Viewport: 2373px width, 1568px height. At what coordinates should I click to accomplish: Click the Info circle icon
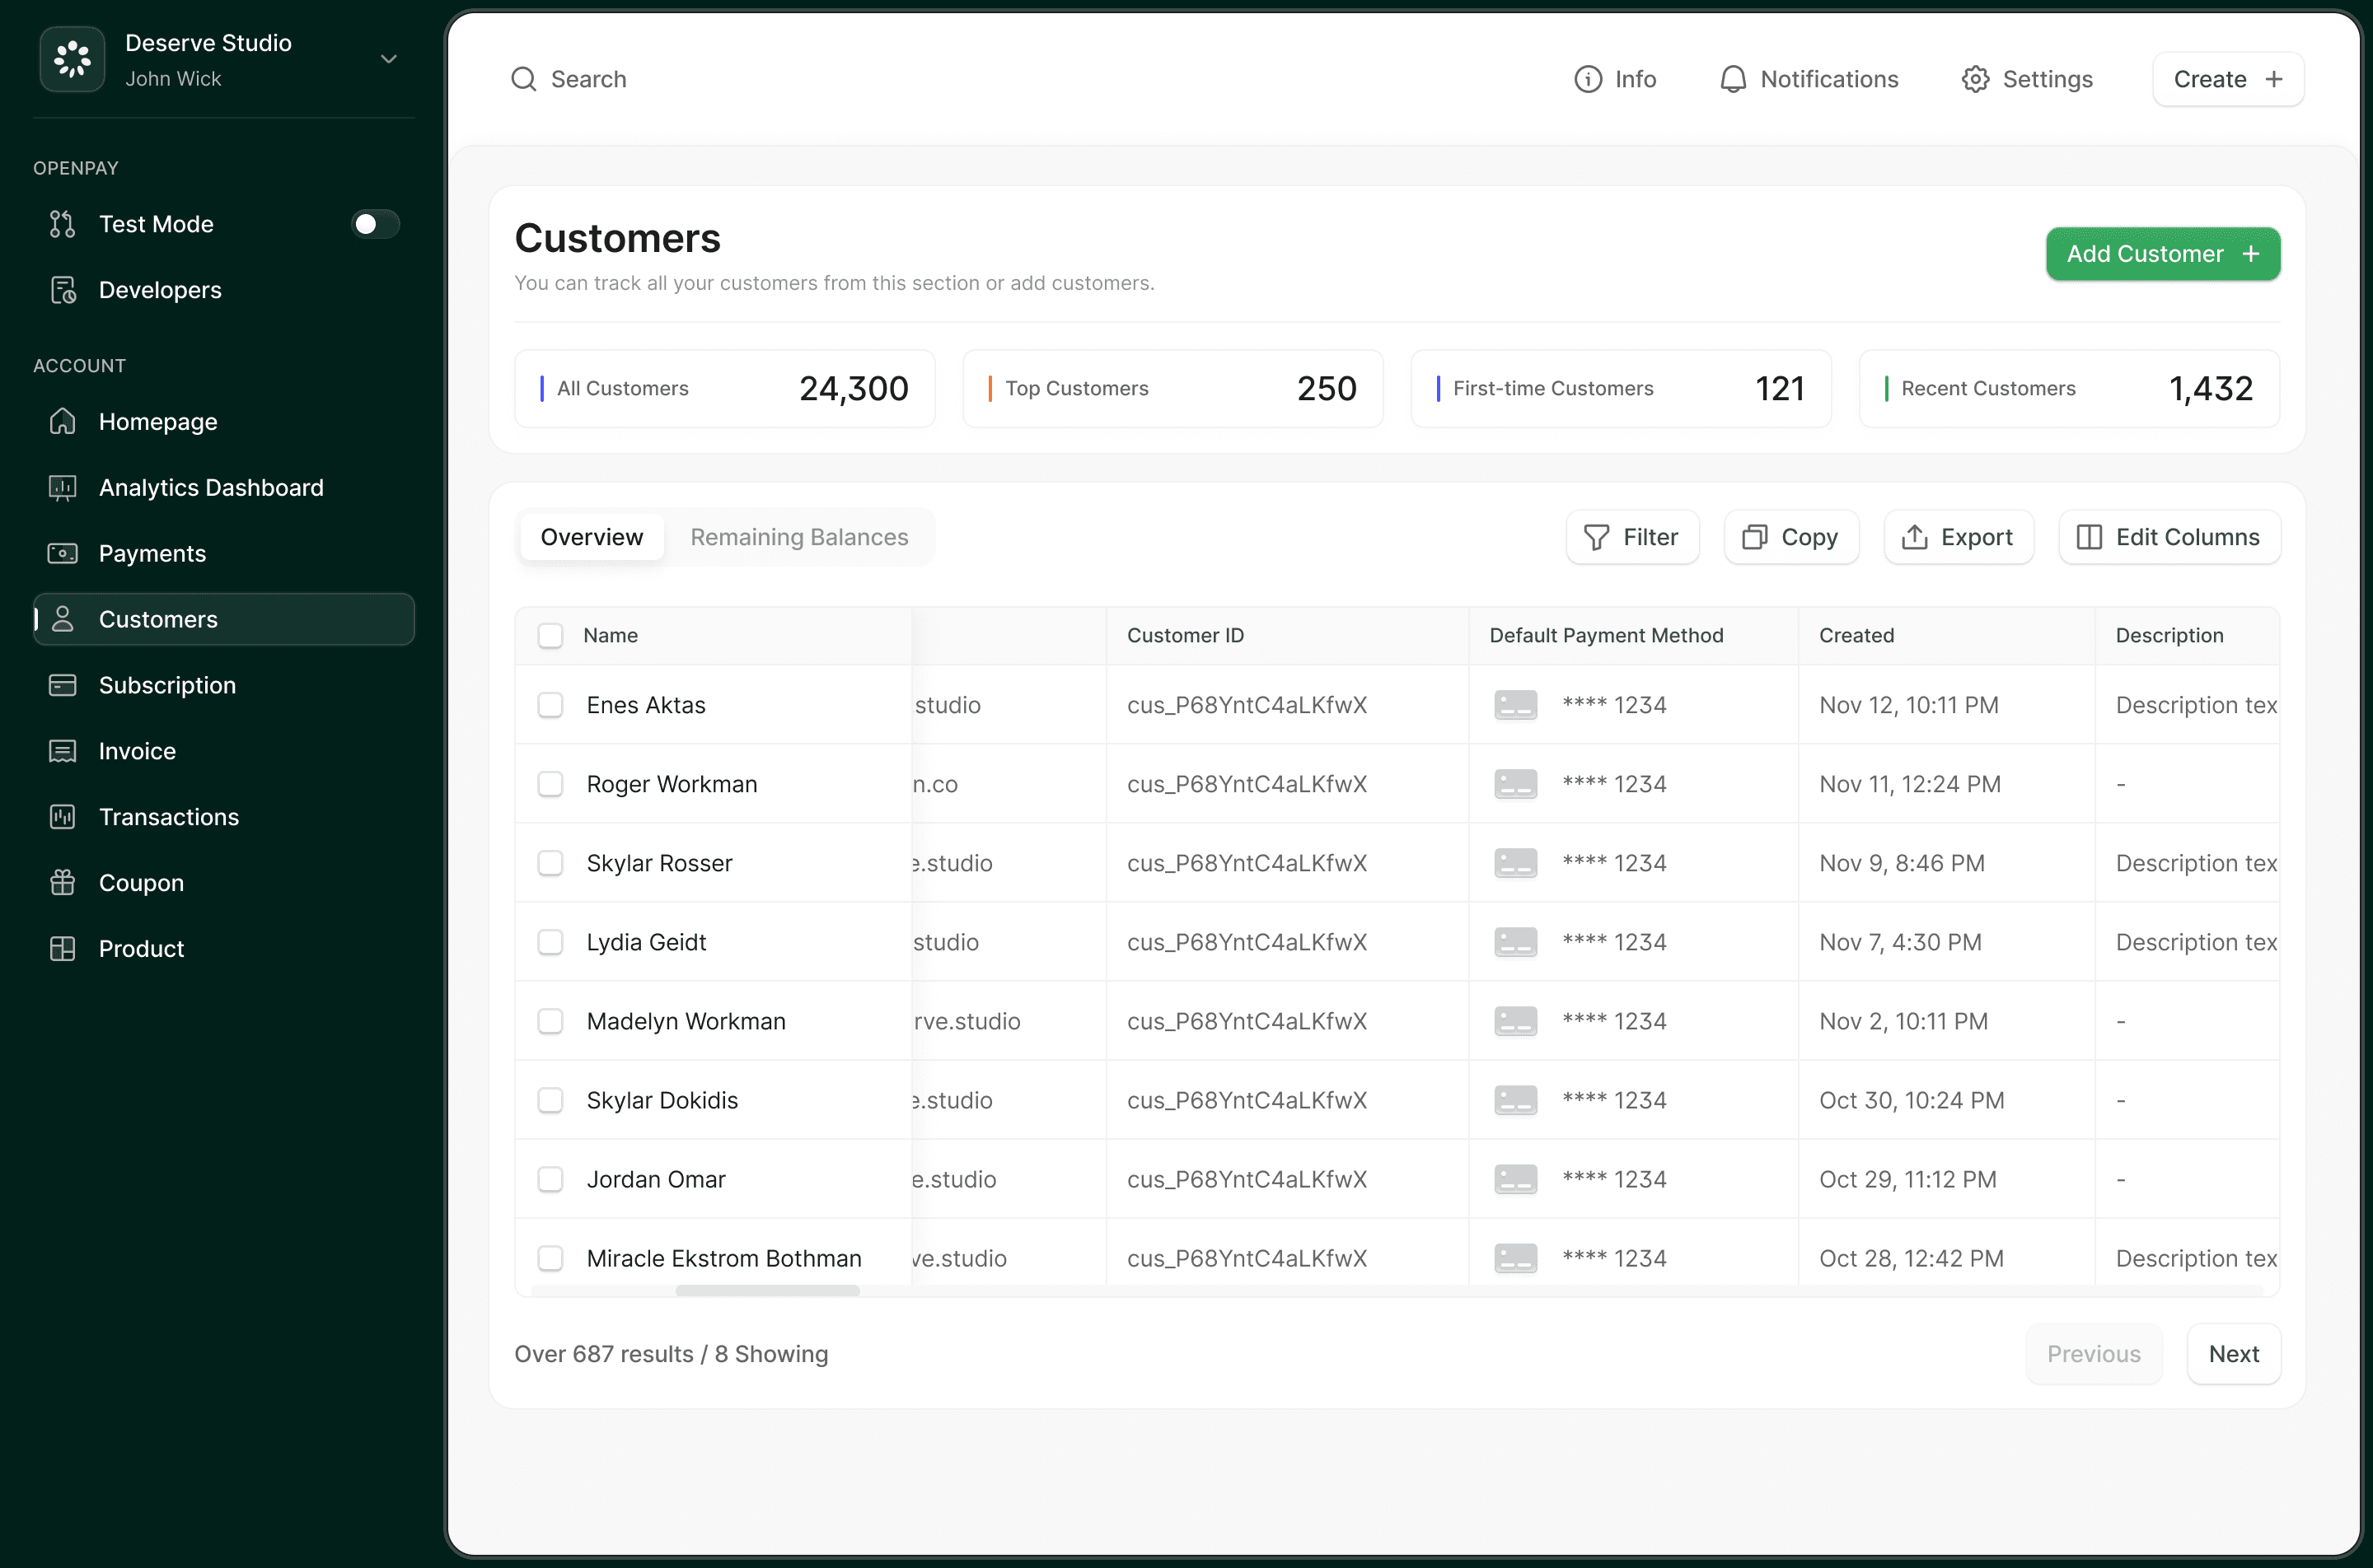tap(1588, 79)
